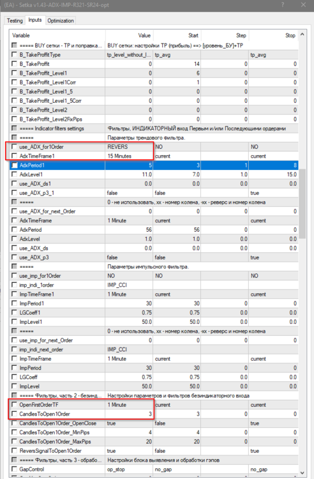Edit CandlesToOpen1Order value 3
314x479 pixels.
coord(129,414)
